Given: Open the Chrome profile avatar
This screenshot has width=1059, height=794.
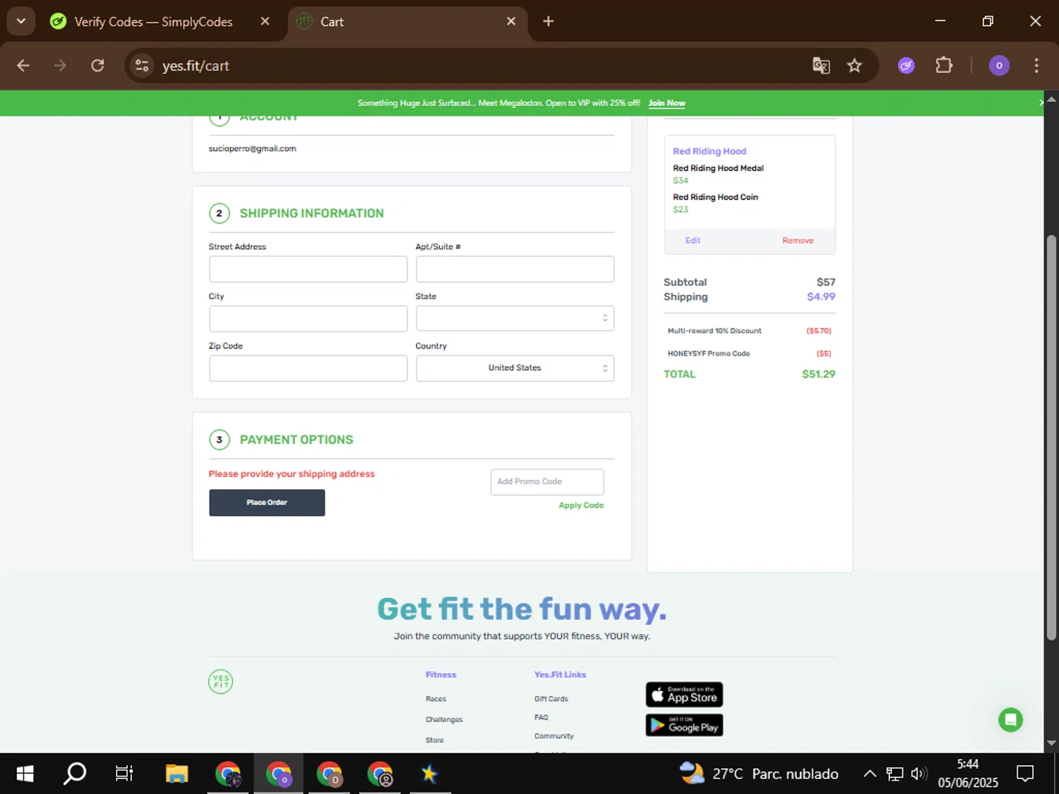Looking at the screenshot, I should [999, 66].
